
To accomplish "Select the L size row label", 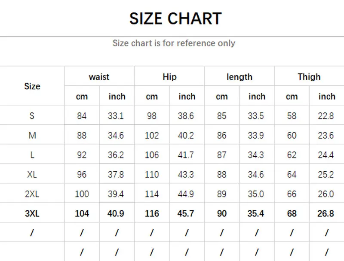I will point(32,155).
